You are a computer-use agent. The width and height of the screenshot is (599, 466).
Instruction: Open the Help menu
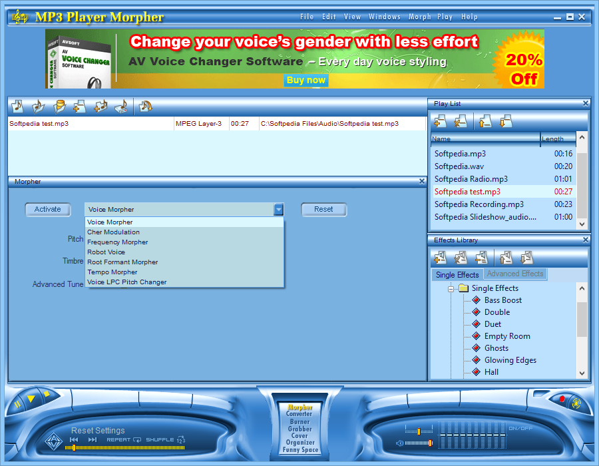[469, 17]
